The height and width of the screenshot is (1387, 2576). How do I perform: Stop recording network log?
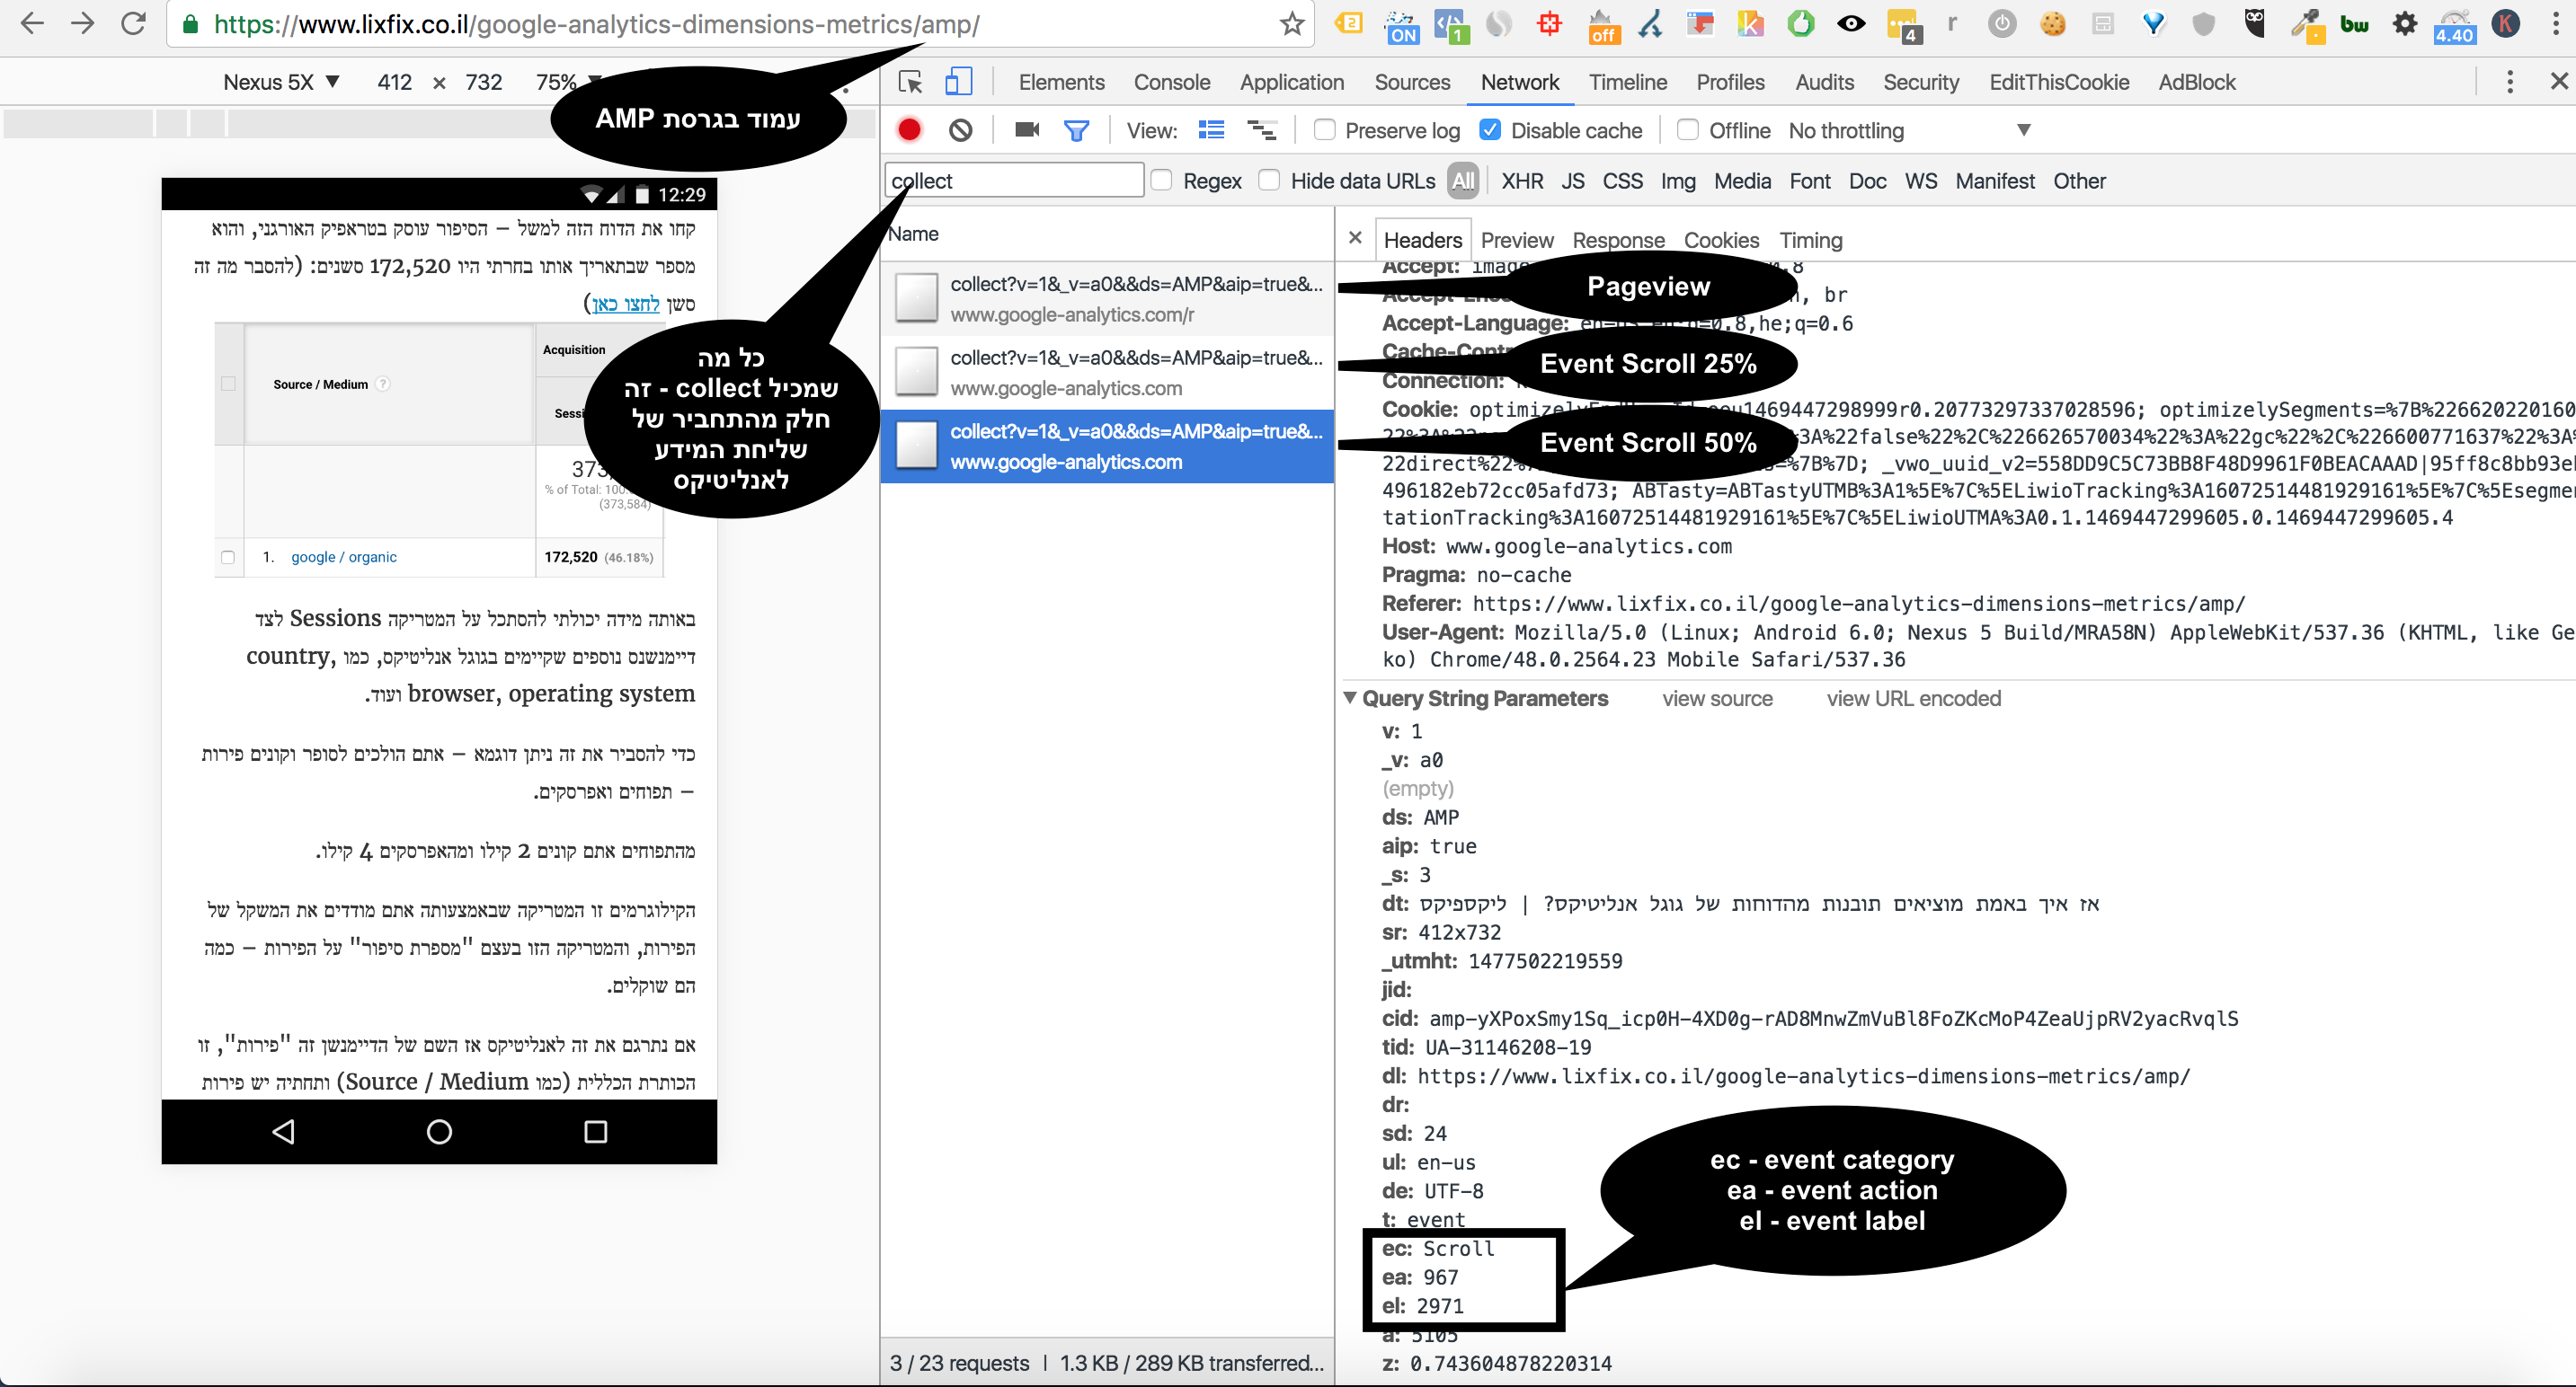[909, 130]
